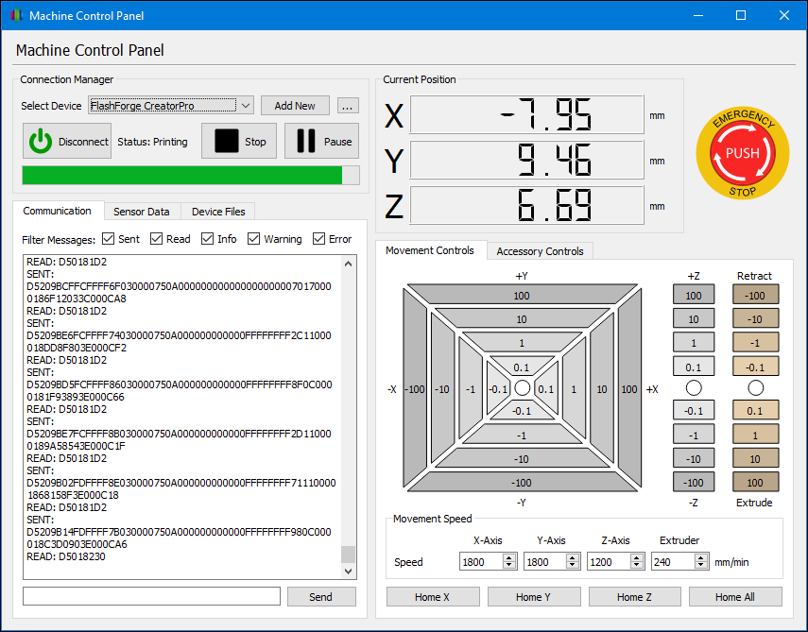Home the X axis
Screen dimensions: 808x632
432,596
